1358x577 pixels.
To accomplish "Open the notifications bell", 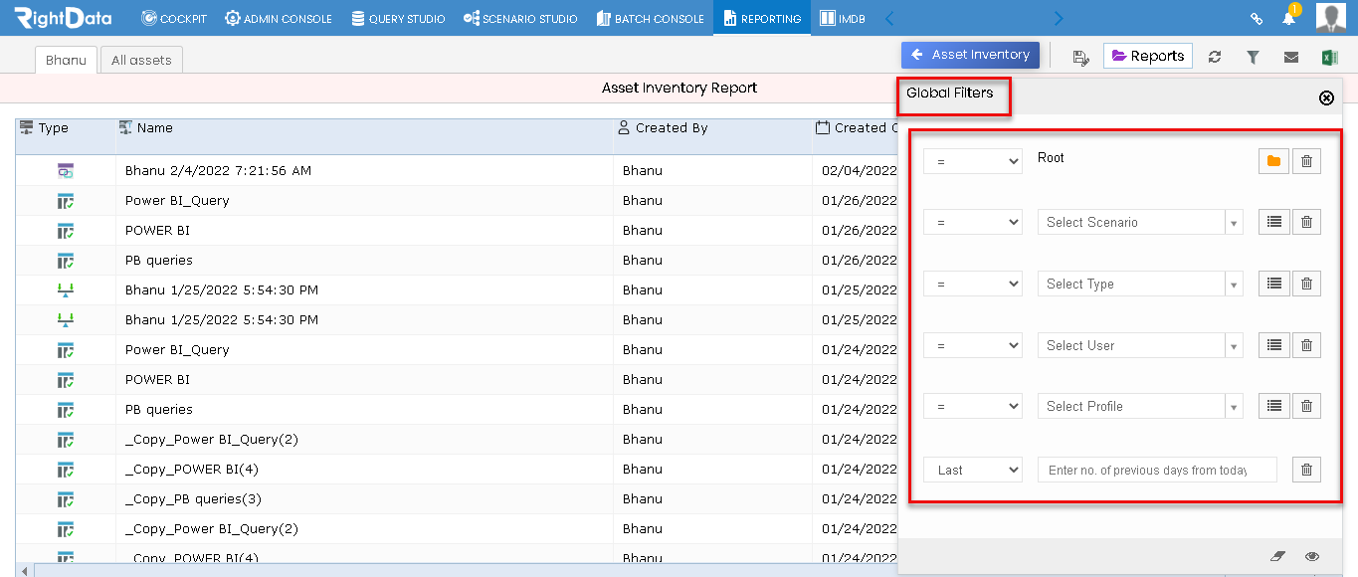I will (1289, 17).
